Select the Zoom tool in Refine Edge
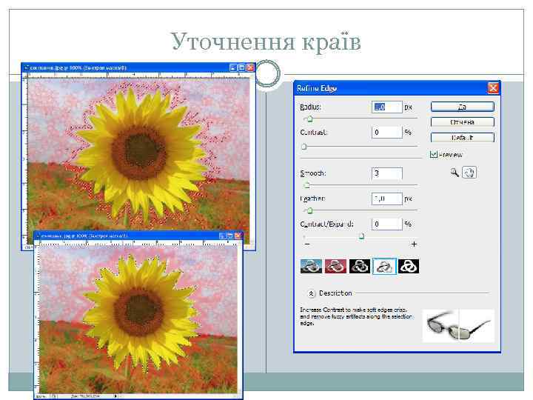The width and height of the screenshot is (533, 400). coord(455,173)
